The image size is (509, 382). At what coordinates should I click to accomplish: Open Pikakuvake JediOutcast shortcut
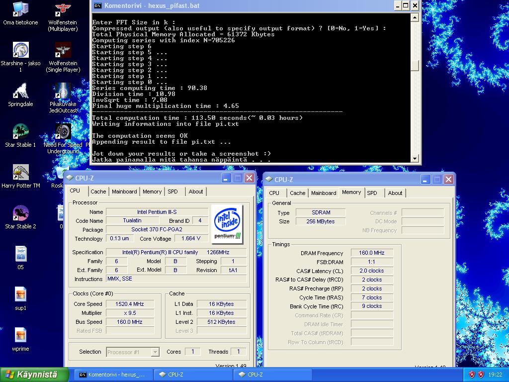coord(63,97)
